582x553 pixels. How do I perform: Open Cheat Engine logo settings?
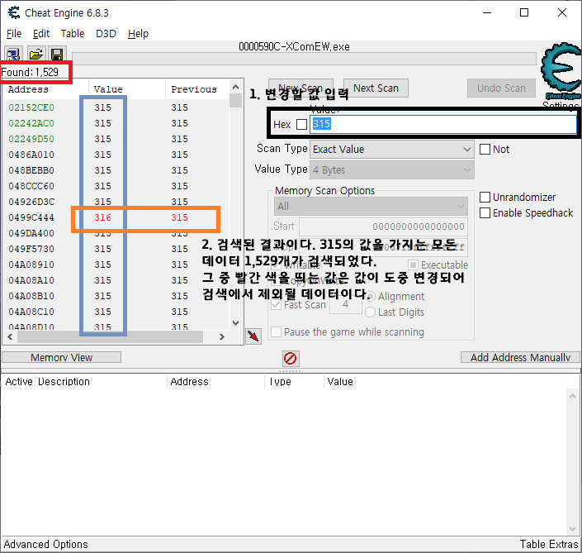click(x=561, y=70)
